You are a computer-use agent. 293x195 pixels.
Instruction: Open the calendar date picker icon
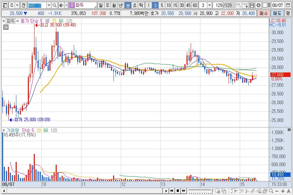[x=288, y=5]
